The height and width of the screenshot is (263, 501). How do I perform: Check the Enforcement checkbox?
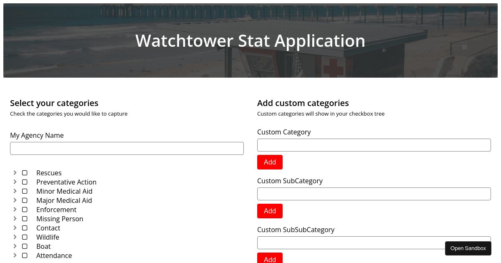pyautogui.click(x=25, y=209)
